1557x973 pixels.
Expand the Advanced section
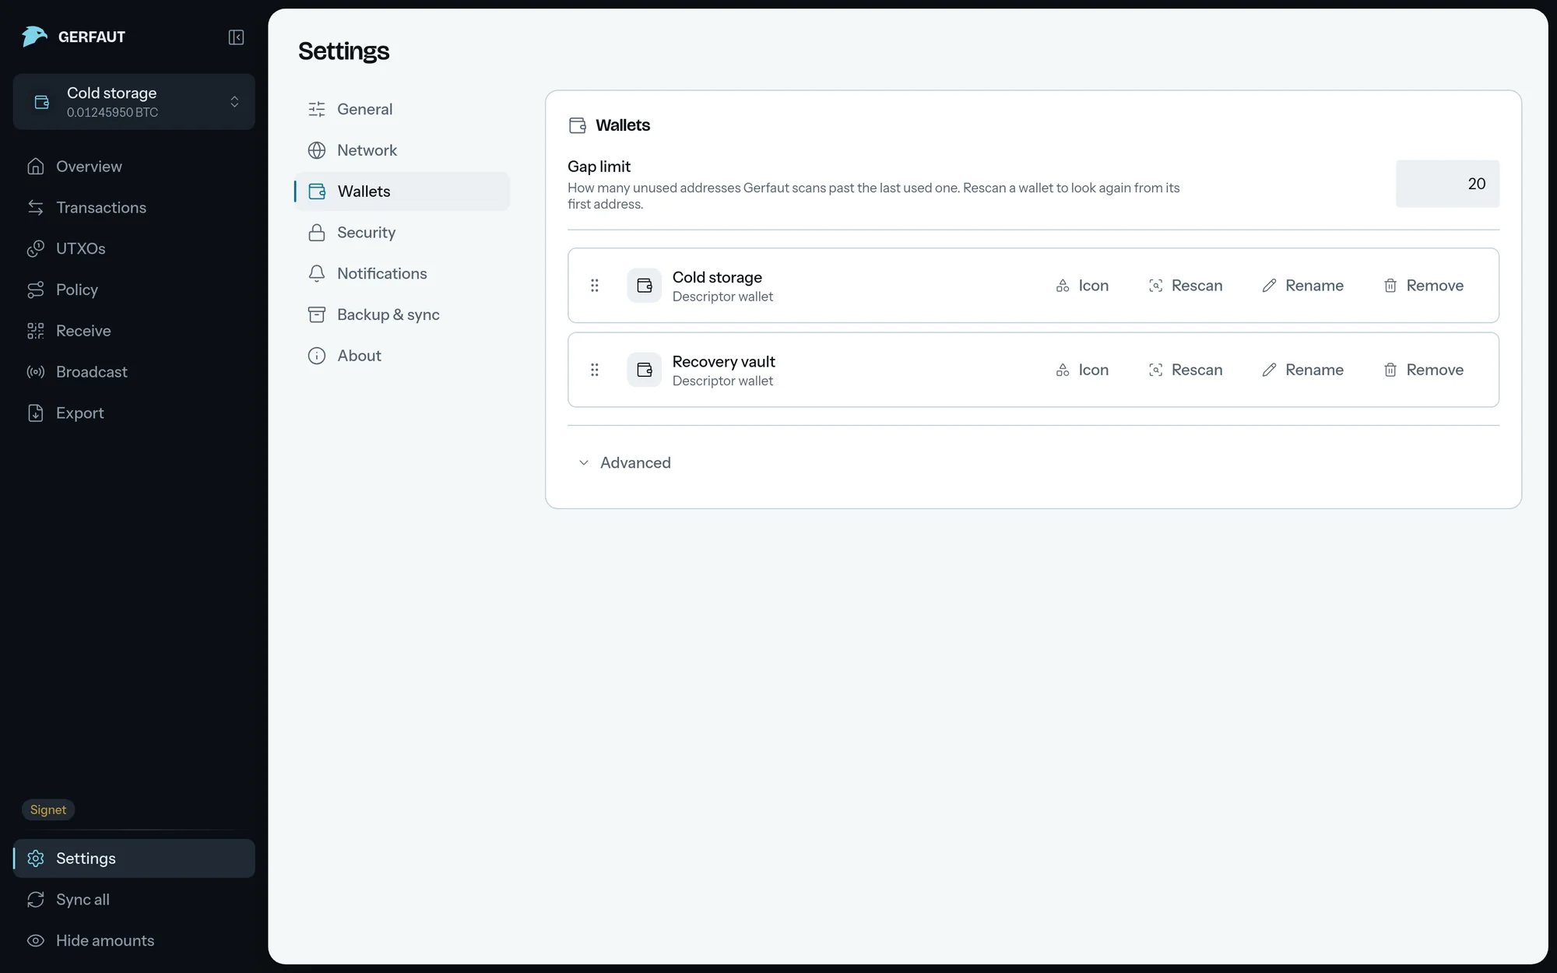pos(624,462)
